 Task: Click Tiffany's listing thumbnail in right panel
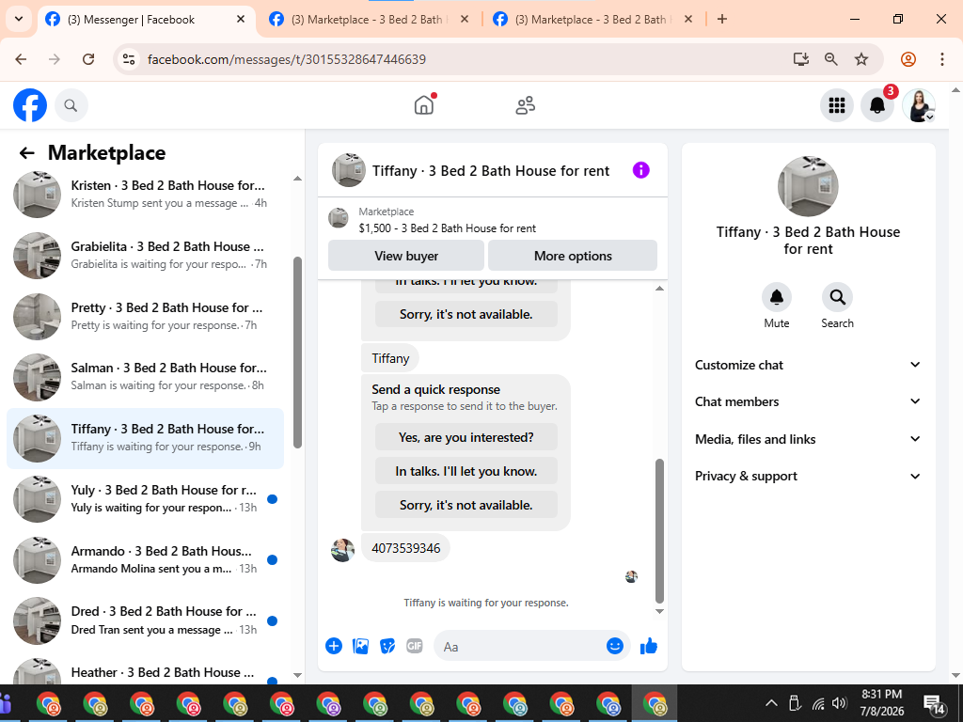click(808, 186)
